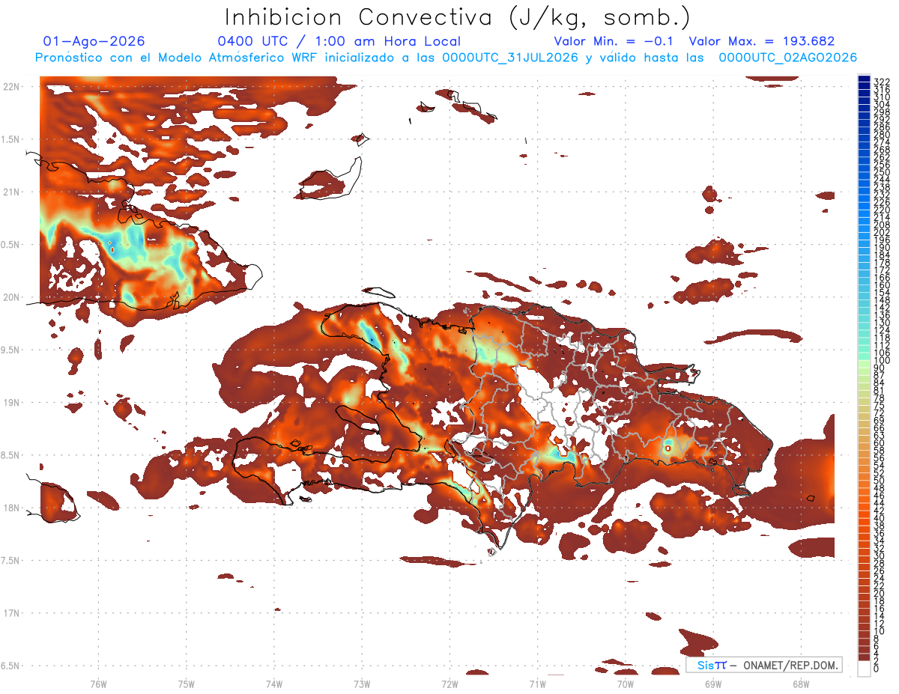Click the 8.5N latitude label
Viewport: 899px width, 694px height.
tap(11, 455)
